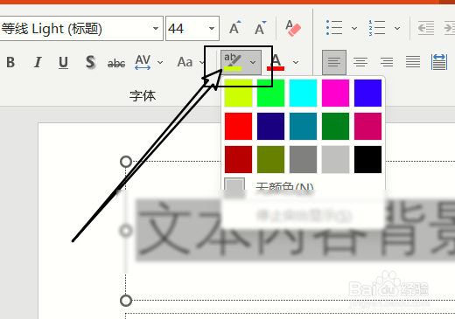Pick cyan highlight swatch
Image resolution: width=455 pixels, height=319 pixels.
[304, 93]
